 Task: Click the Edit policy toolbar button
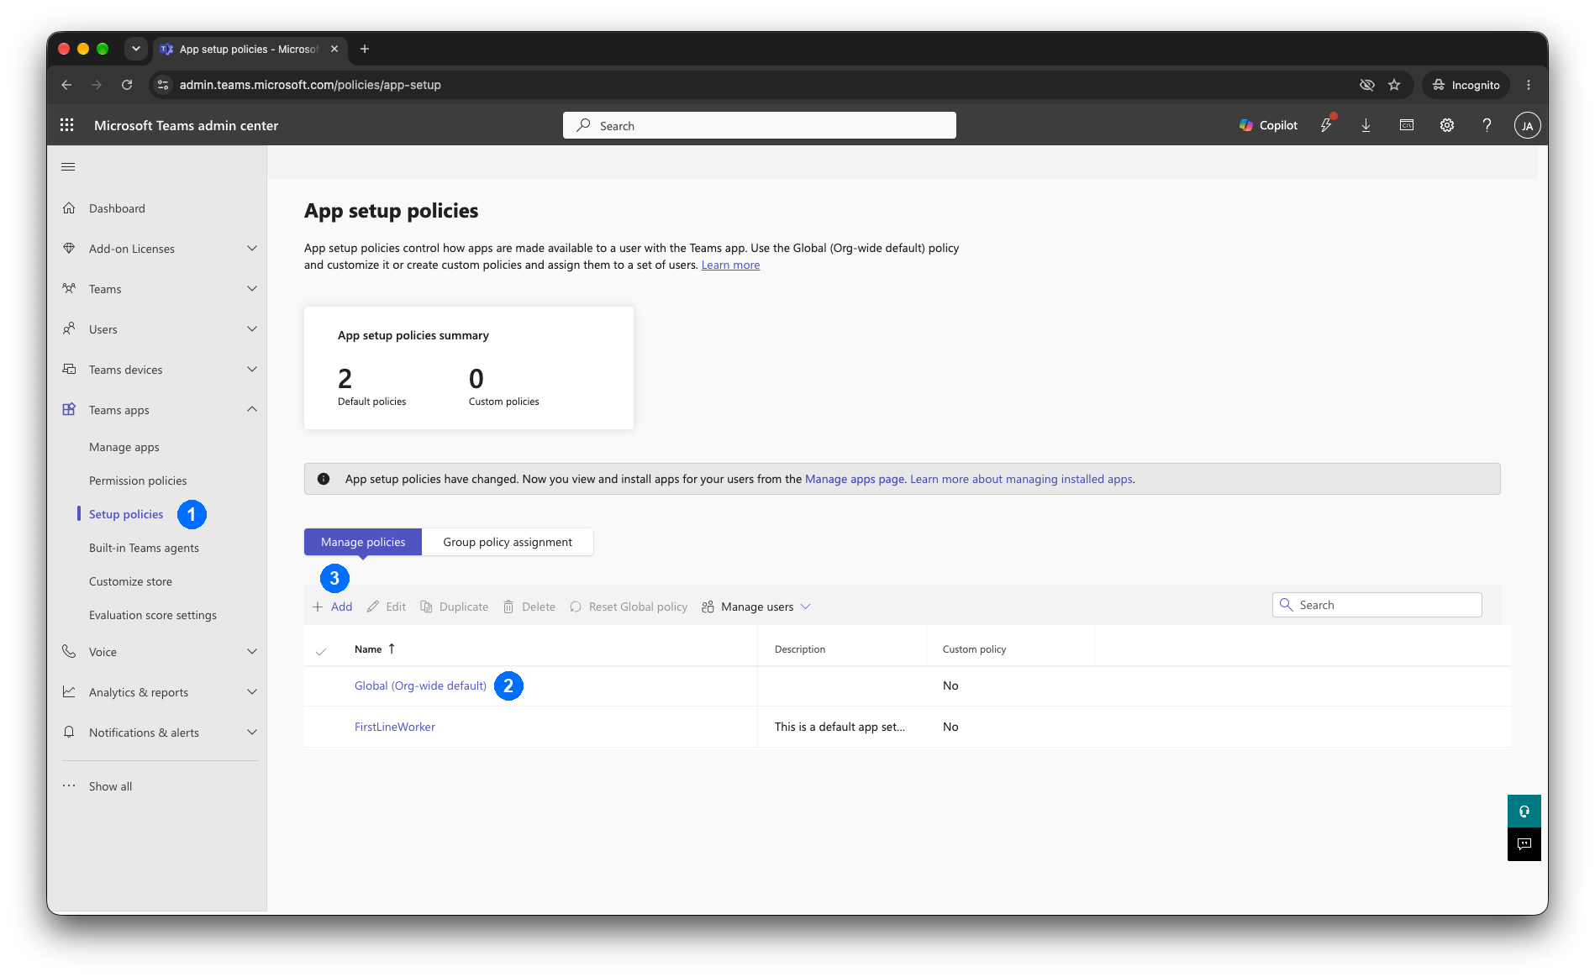[x=387, y=607]
